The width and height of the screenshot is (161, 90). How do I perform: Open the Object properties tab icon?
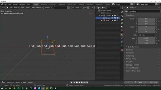click(x=122, y=35)
